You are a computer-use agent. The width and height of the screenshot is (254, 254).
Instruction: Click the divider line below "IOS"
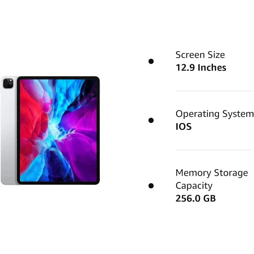coord(214,150)
